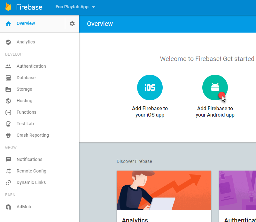Open Test Lab section
This screenshot has height=222, width=256.
[x=25, y=124]
